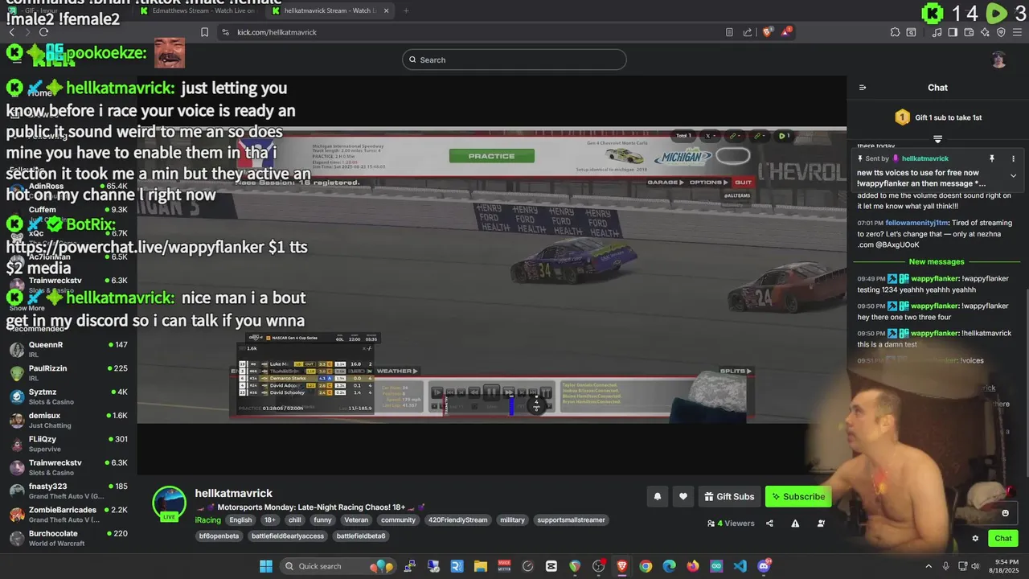Toggle the browser sidebar panel
The width and height of the screenshot is (1029, 579).
953,32
